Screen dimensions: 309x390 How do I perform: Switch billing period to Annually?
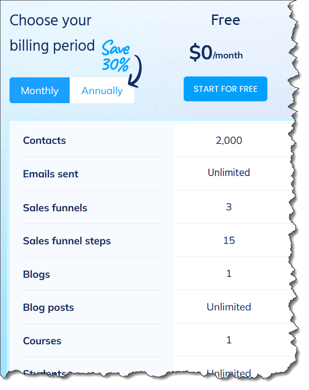click(102, 90)
